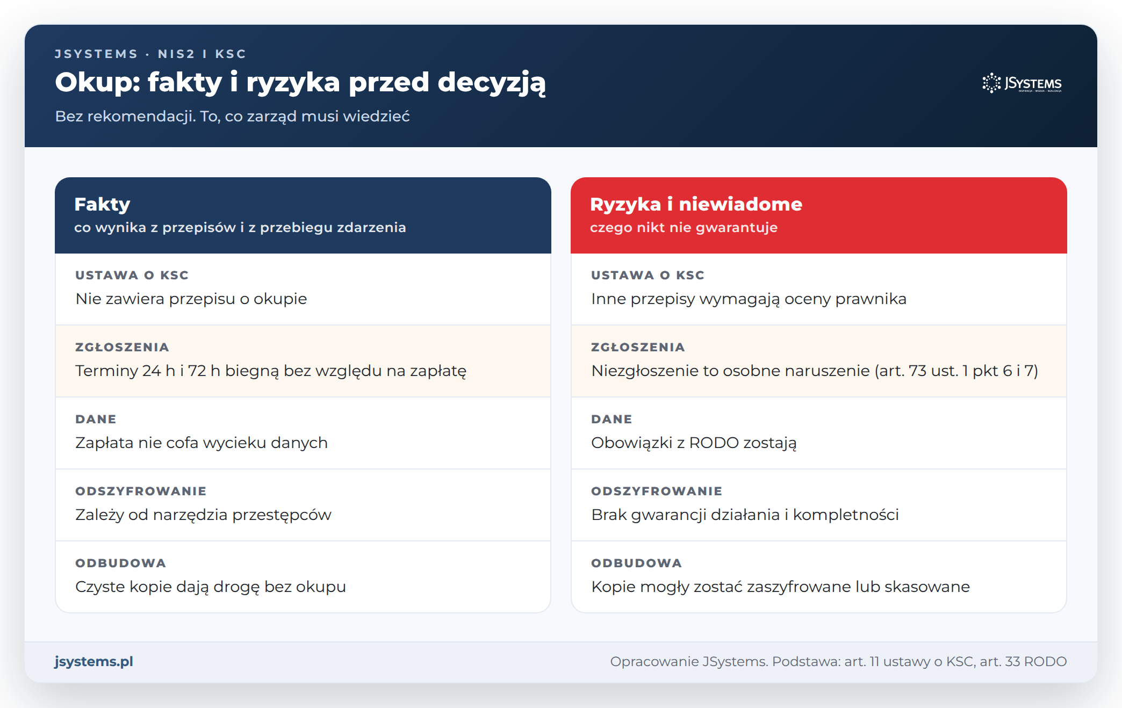Click the 'JSYSTEMS · NIS2 I KSC' overline
The width and height of the screenshot is (1122, 708).
(x=150, y=54)
